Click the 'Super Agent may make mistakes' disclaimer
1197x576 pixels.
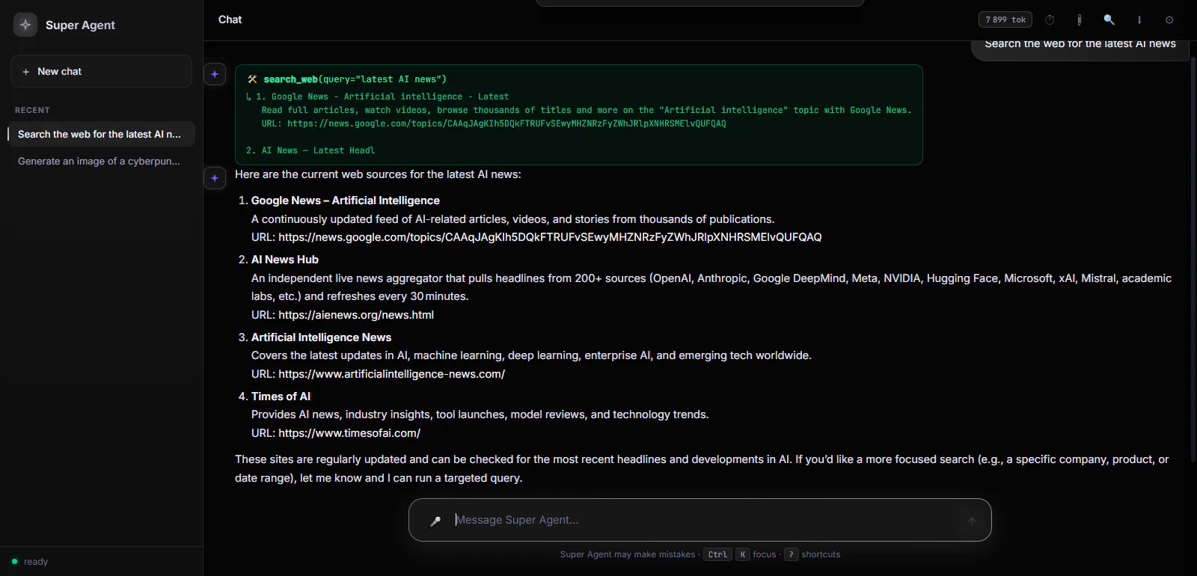628,554
